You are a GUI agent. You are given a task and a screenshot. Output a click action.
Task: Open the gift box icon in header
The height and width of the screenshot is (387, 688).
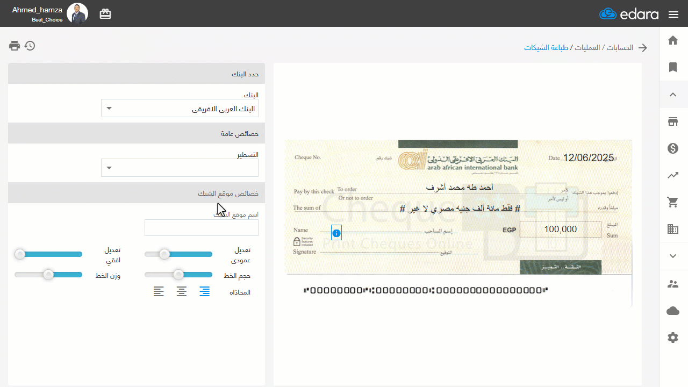tap(105, 14)
